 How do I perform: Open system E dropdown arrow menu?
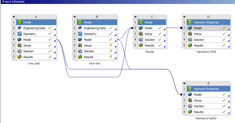184,83
